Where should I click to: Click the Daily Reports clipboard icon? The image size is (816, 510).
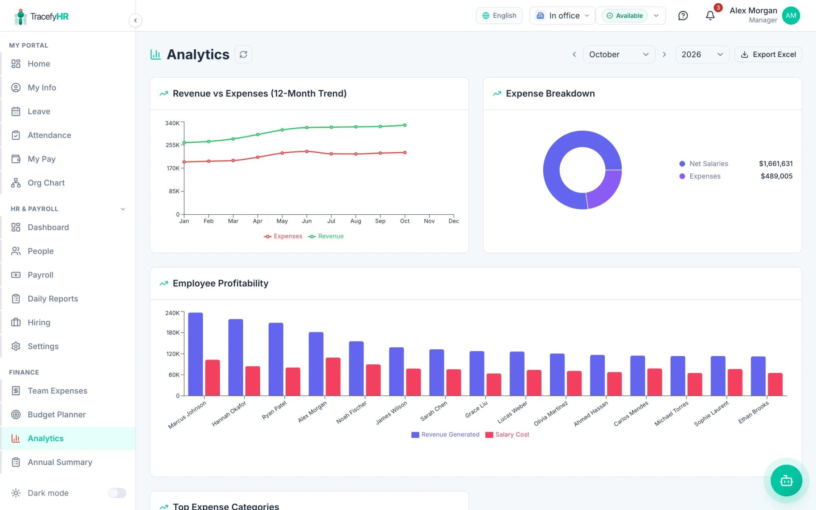[16, 299]
